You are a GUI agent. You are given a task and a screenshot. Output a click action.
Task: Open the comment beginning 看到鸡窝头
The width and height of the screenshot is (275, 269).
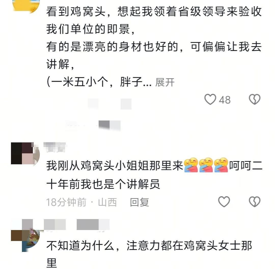pyautogui.click(x=154, y=47)
